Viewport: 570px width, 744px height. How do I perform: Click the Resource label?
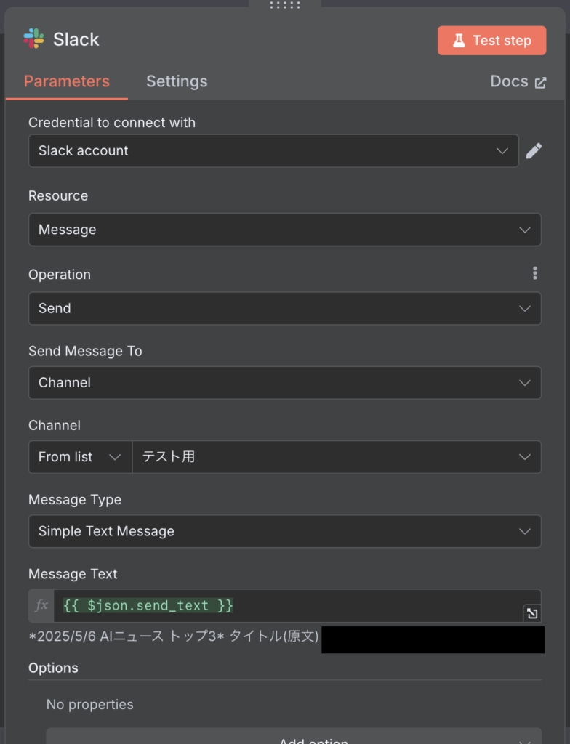click(58, 196)
